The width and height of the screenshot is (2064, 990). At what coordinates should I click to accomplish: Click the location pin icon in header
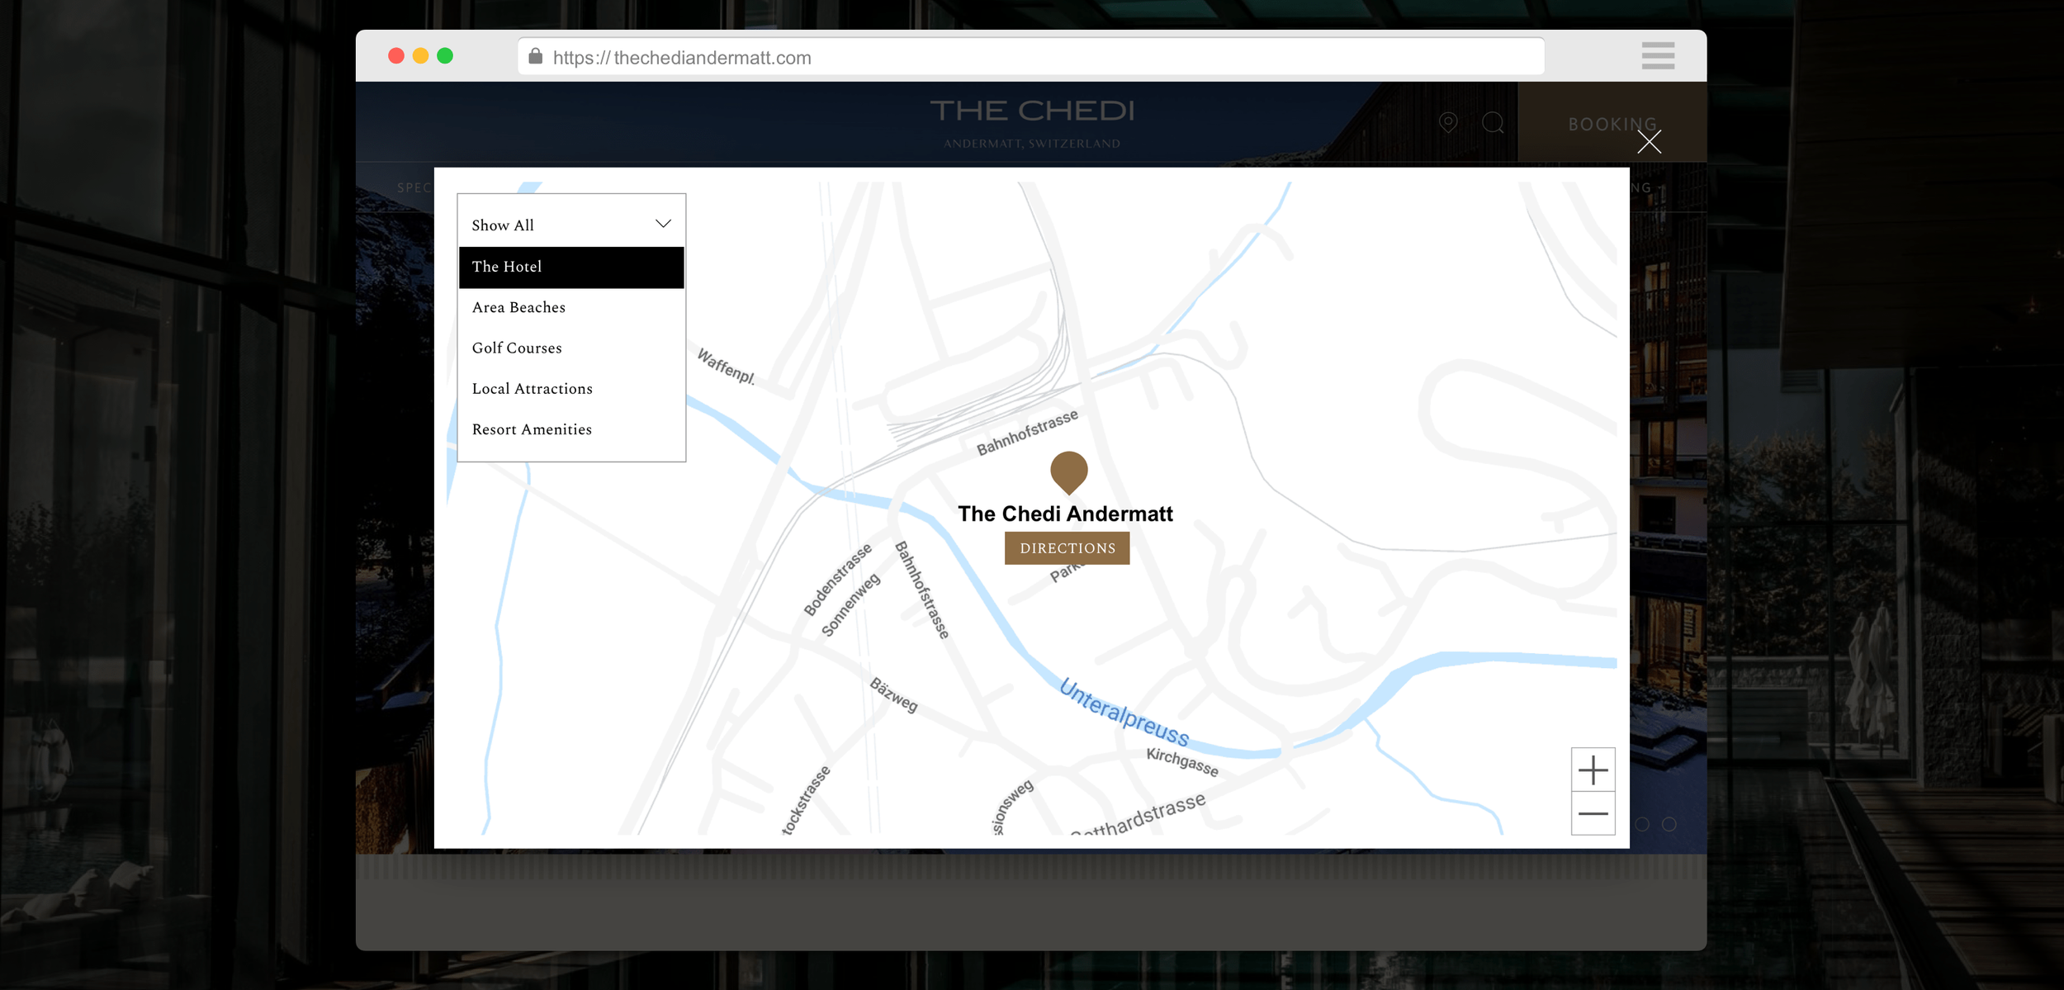[1448, 123]
